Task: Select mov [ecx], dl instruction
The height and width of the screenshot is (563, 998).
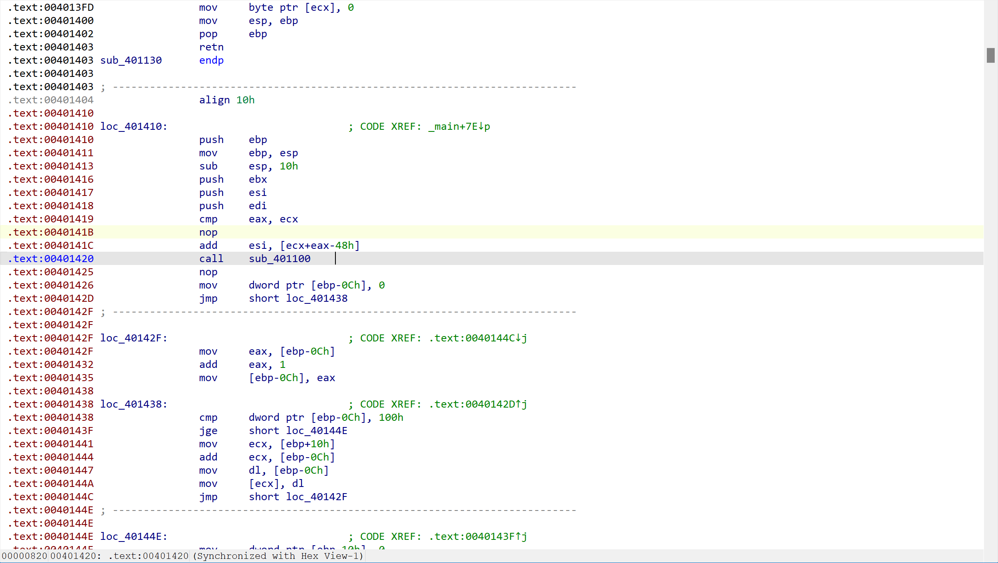Action: tap(252, 484)
